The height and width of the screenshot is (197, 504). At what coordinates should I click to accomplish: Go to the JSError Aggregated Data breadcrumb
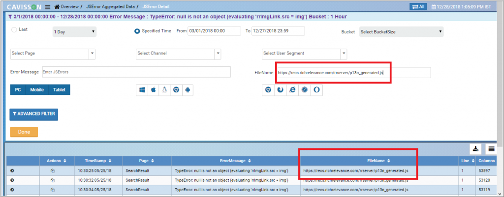(110, 7)
